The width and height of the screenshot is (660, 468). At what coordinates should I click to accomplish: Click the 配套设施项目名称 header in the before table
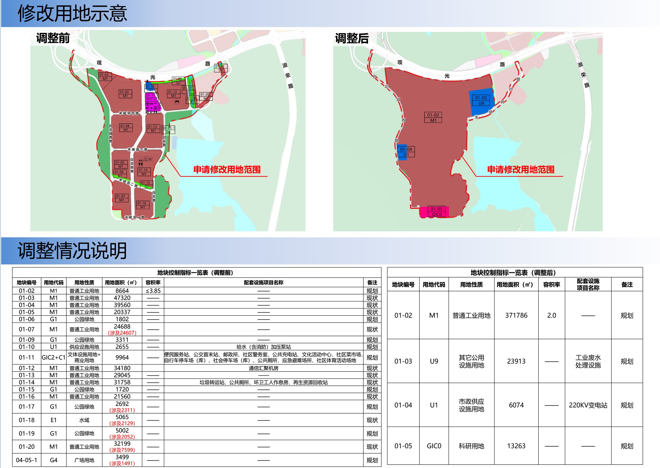pos(263,283)
